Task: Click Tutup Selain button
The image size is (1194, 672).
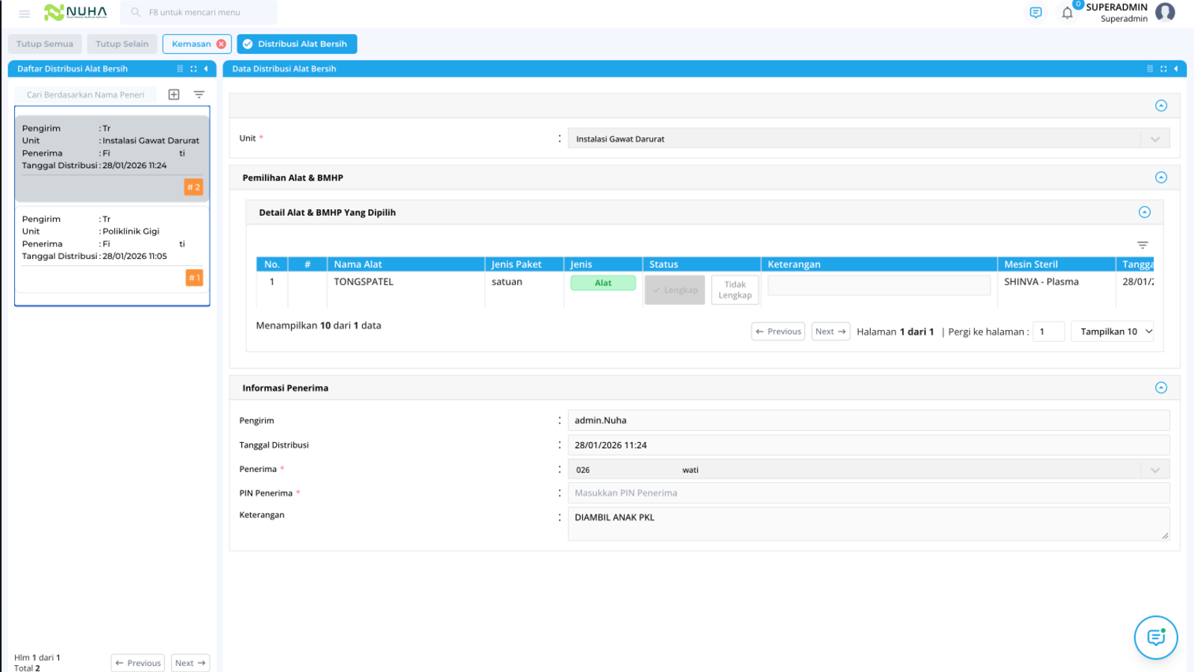Action: [x=122, y=44]
